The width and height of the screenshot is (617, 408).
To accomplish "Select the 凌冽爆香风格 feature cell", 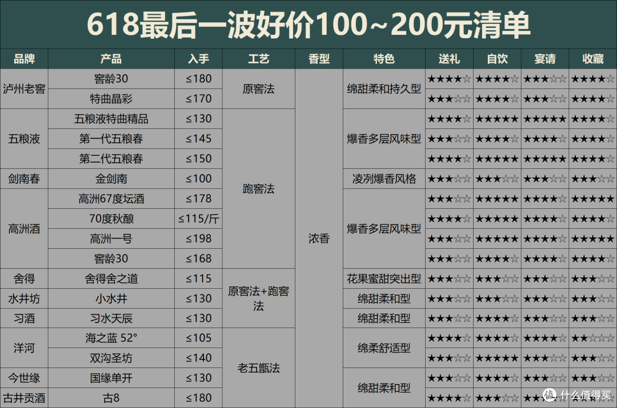I will click(384, 179).
